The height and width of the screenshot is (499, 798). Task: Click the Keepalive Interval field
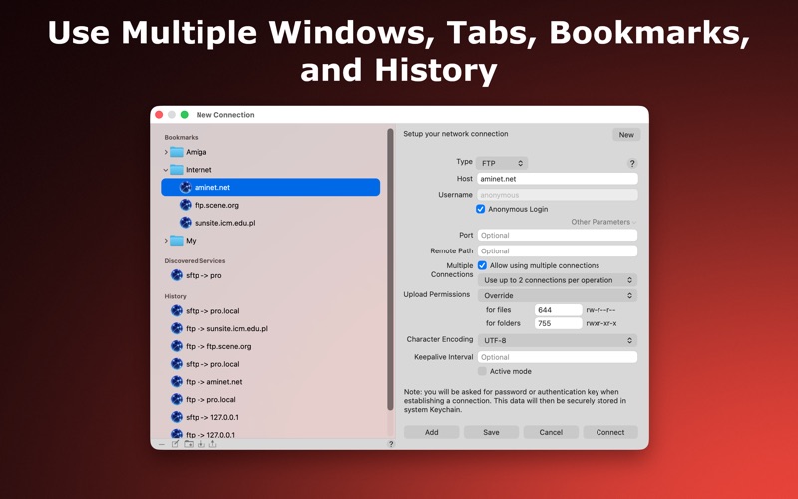tap(558, 357)
